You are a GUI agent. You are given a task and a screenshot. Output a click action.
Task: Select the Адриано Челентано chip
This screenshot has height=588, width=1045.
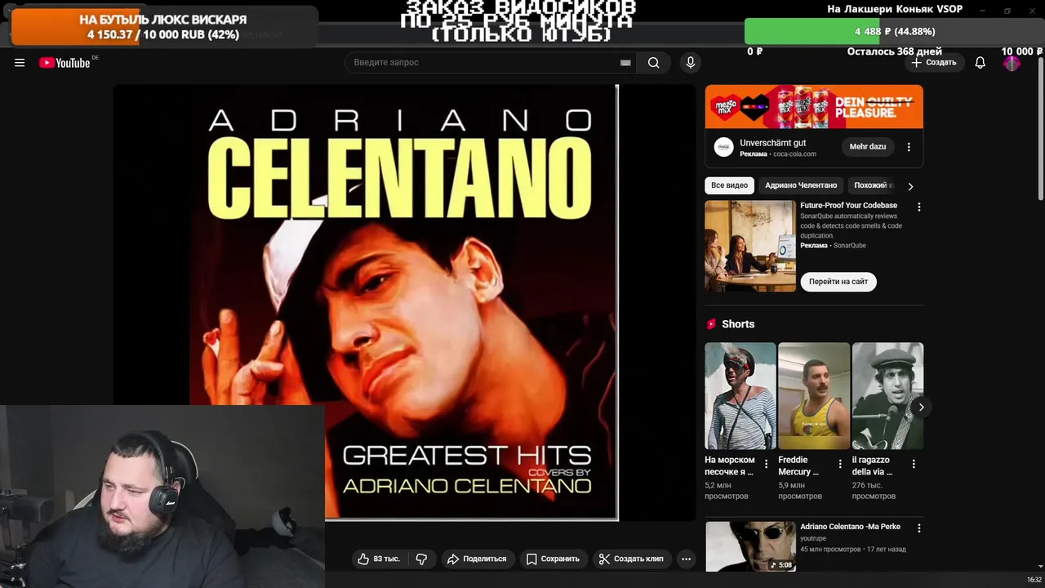pyautogui.click(x=801, y=185)
